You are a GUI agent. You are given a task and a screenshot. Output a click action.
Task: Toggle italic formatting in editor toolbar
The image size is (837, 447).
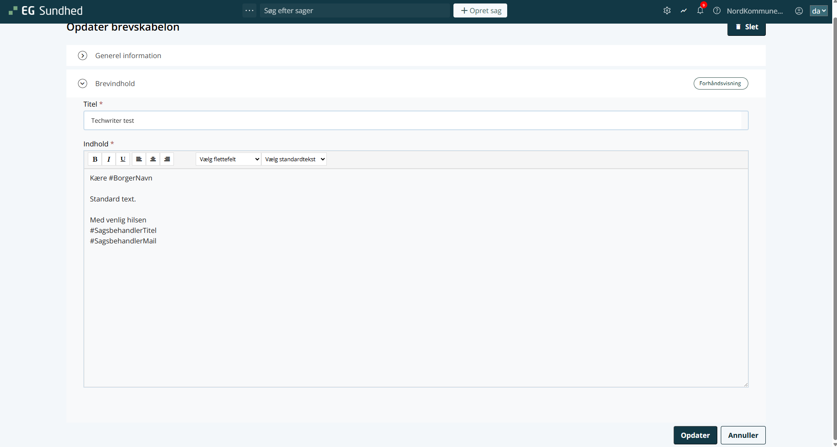[109, 159]
